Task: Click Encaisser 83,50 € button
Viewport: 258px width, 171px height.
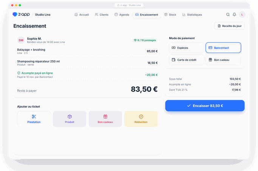Action: [x=205, y=106]
